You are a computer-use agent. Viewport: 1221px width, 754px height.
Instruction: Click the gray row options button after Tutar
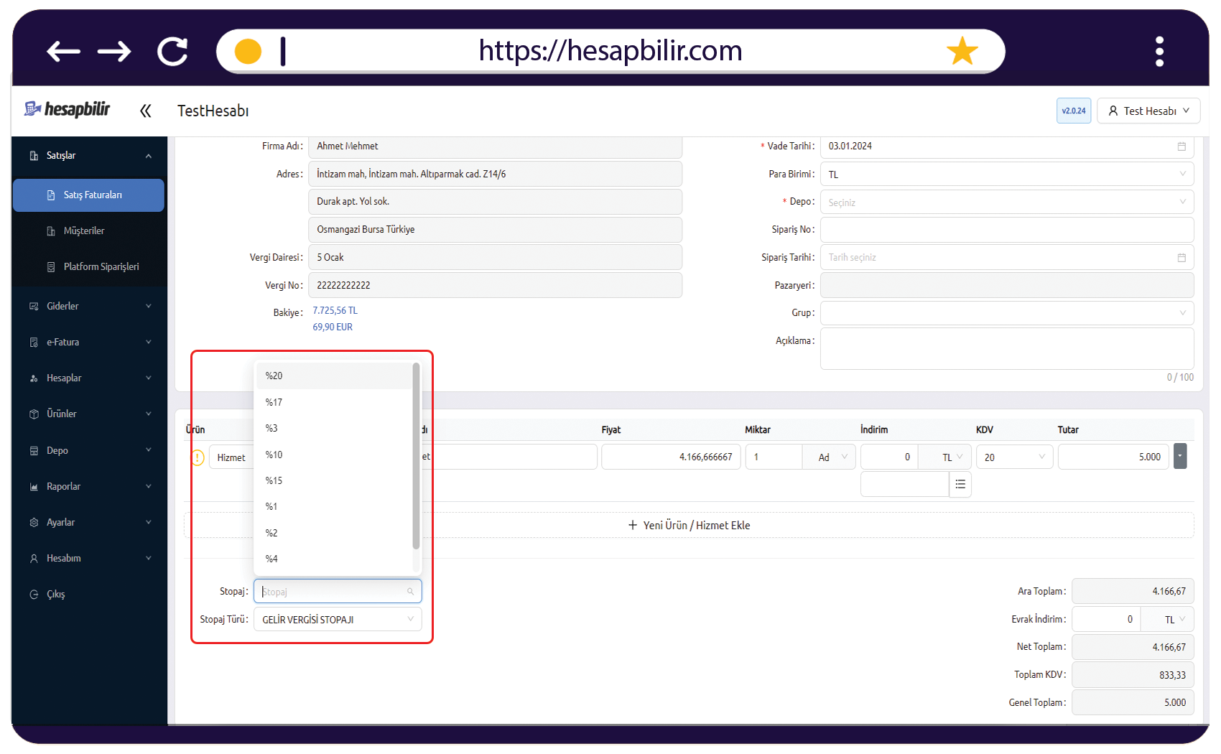[x=1180, y=457]
